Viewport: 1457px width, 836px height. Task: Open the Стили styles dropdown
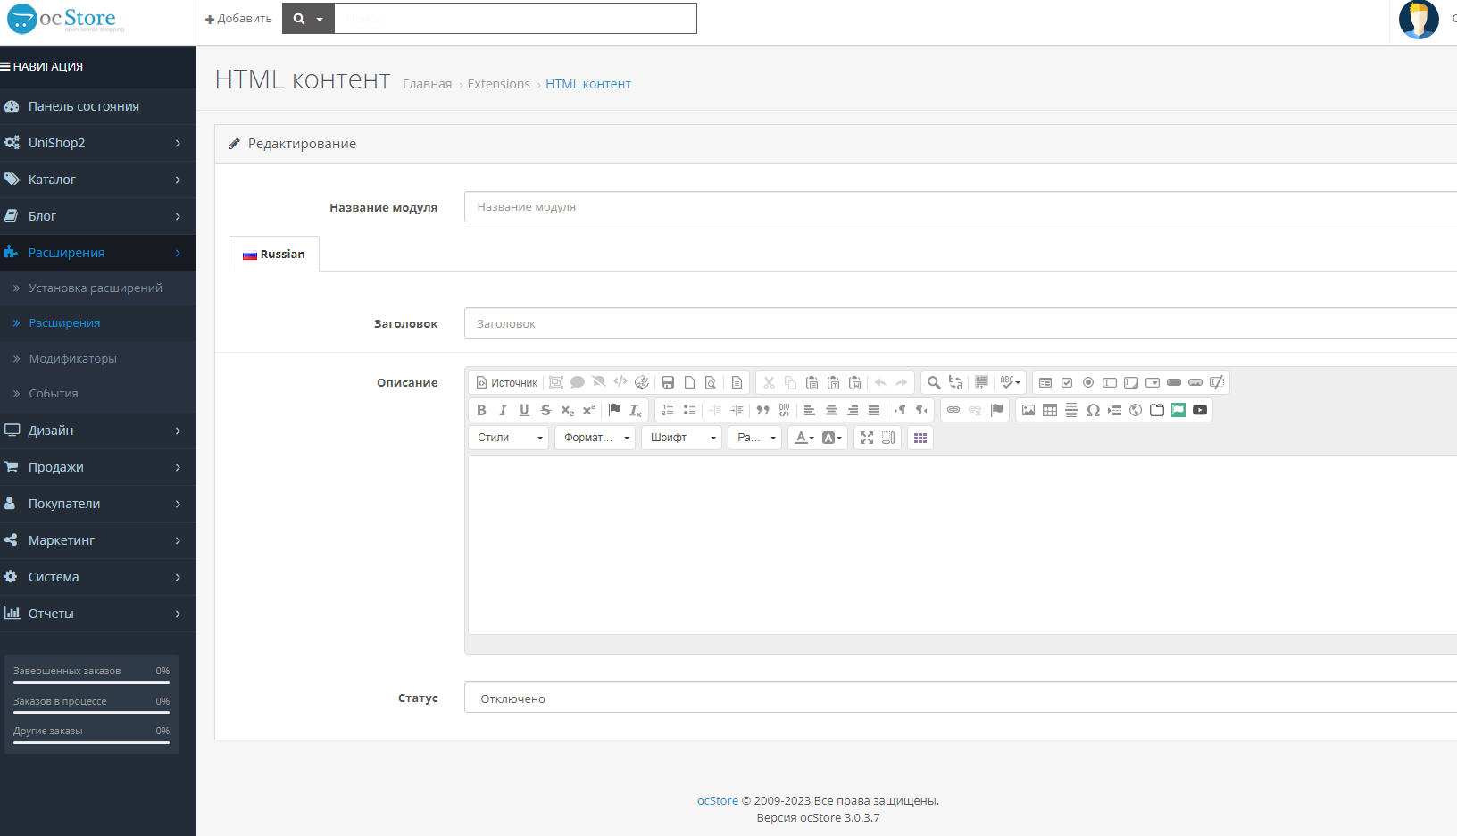pos(509,438)
